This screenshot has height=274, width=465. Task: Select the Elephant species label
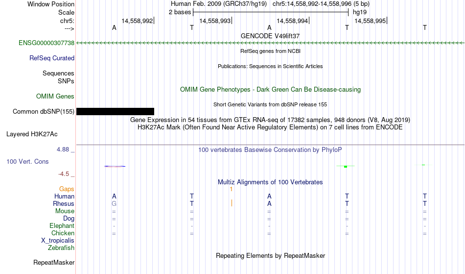(x=62, y=226)
